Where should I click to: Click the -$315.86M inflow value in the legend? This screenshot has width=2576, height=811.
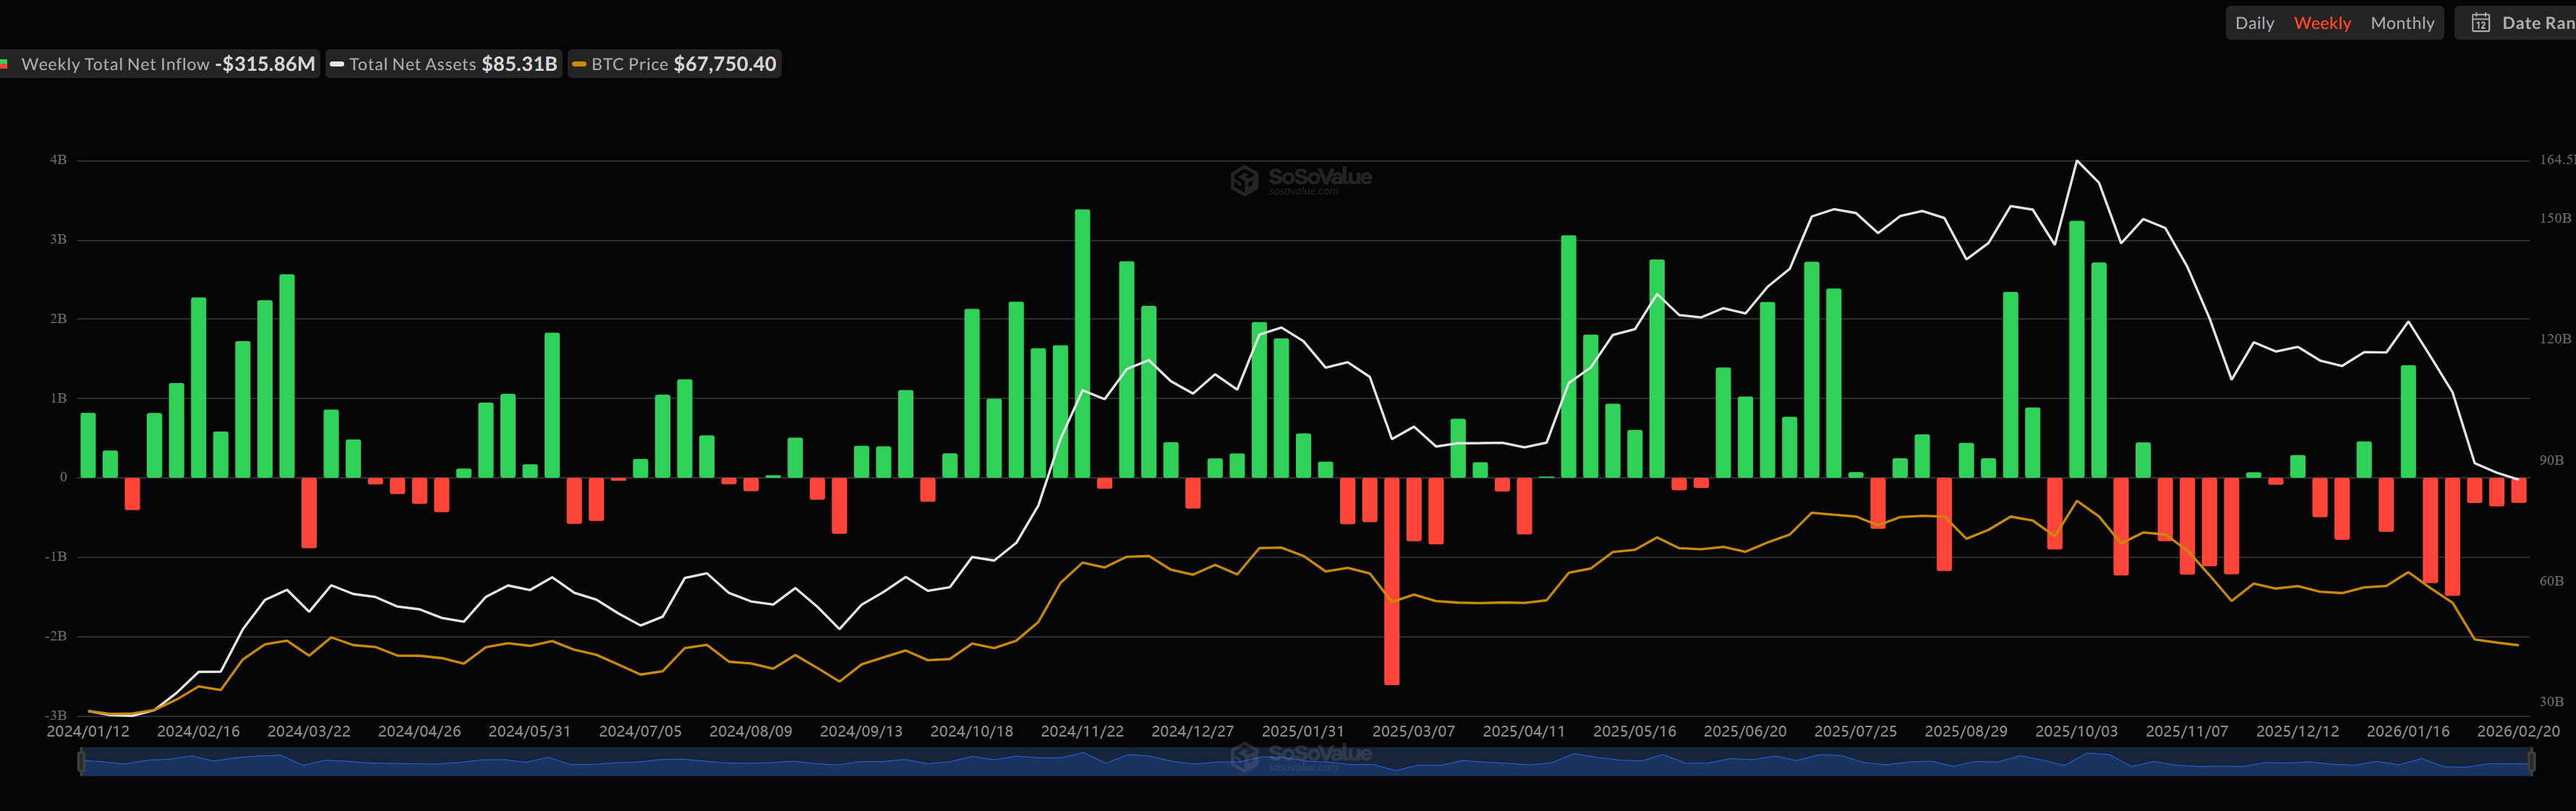[265, 63]
